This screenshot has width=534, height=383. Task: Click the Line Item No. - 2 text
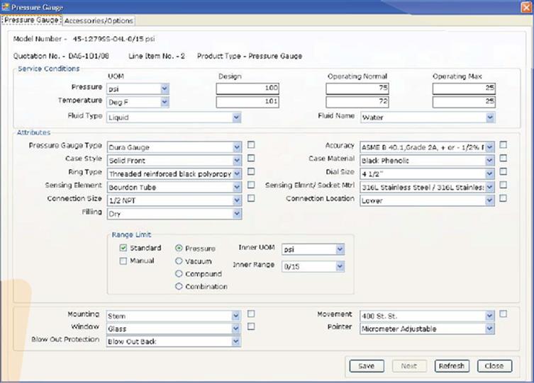157,56
